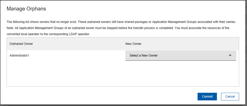Click the New Owner column header
247x106 pixels.
click(133, 44)
